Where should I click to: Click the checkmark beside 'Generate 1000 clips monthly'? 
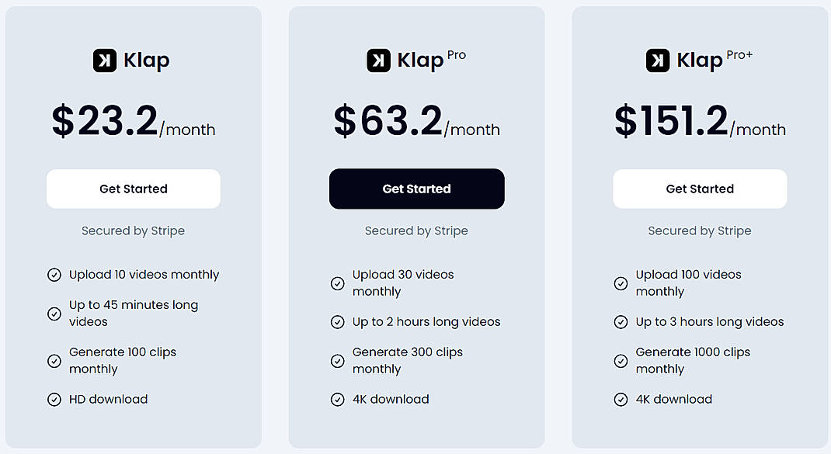tap(621, 361)
